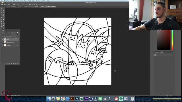
Task: Open the Paths panel menu
Action: click(x=173, y=52)
